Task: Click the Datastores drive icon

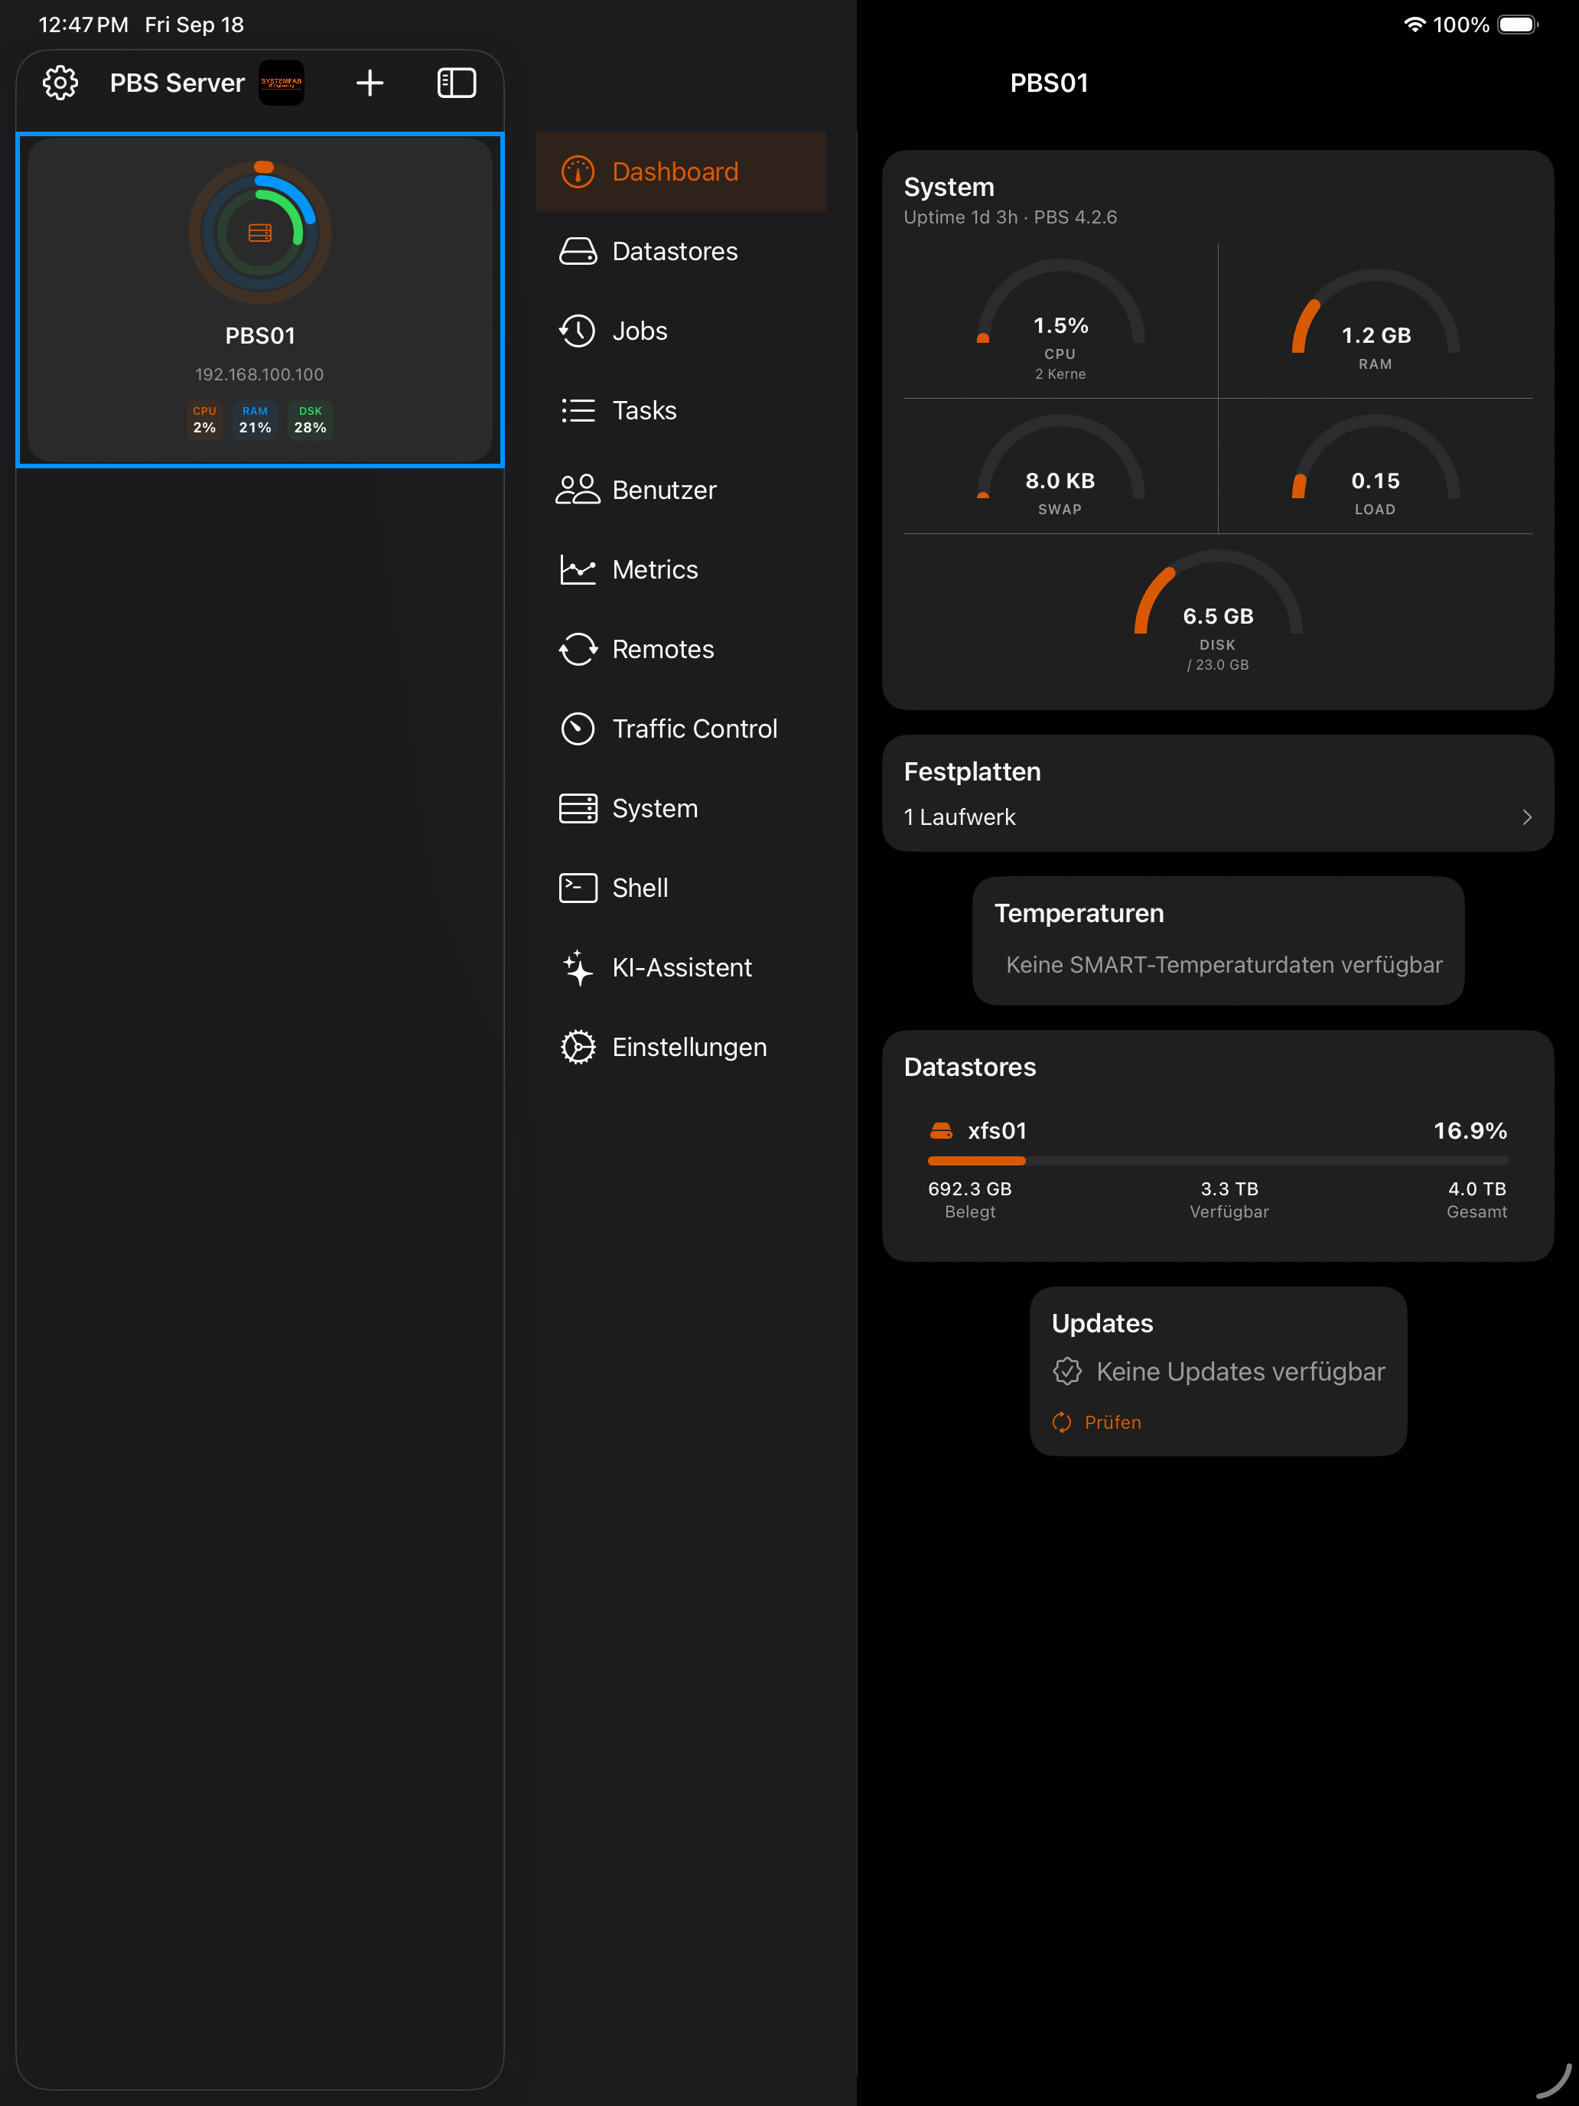Action: (578, 251)
